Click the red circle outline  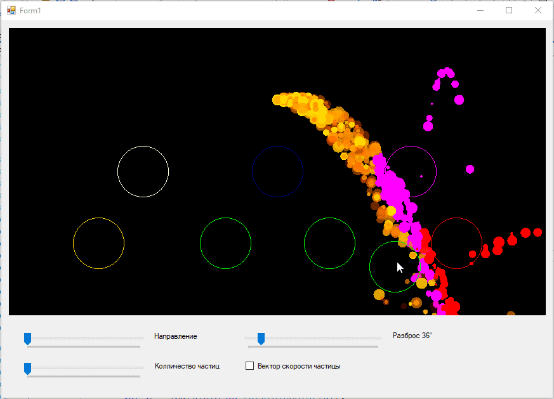(x=456, y=243)
